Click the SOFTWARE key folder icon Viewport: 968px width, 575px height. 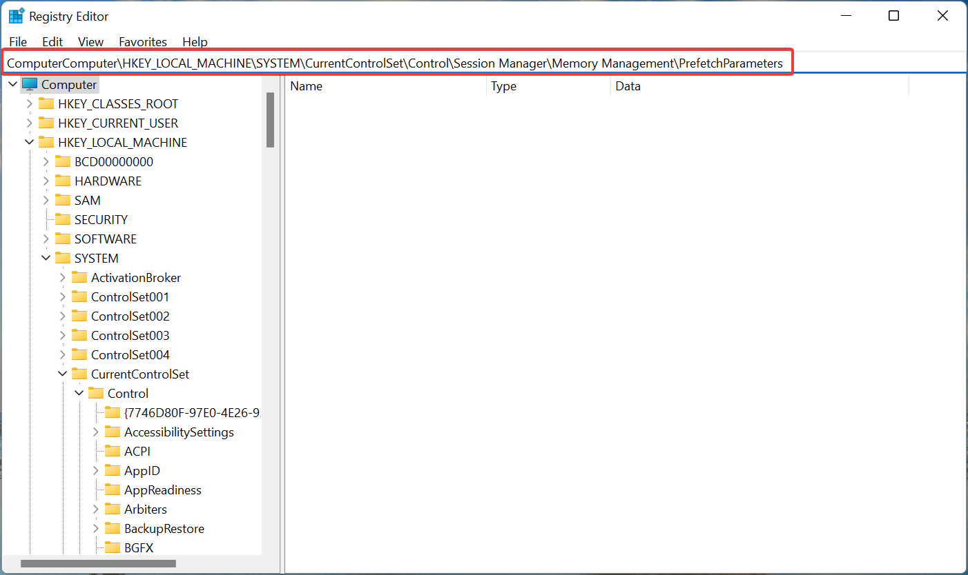click(62, 239)
